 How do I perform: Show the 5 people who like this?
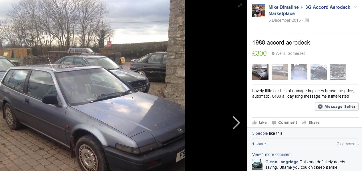click(x=260, y=133)
